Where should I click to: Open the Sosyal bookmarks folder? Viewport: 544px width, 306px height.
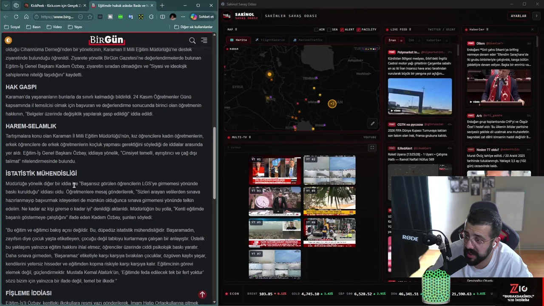click(x=12, y=27)
